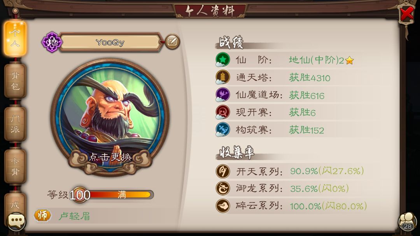The height and width of the screenshot is (236, 420).
Task: Switch to the 背包 tab
Action: coord(15,81)
